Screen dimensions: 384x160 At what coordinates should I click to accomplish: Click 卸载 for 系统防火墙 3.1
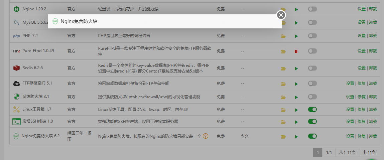click(x=373, y=97)
